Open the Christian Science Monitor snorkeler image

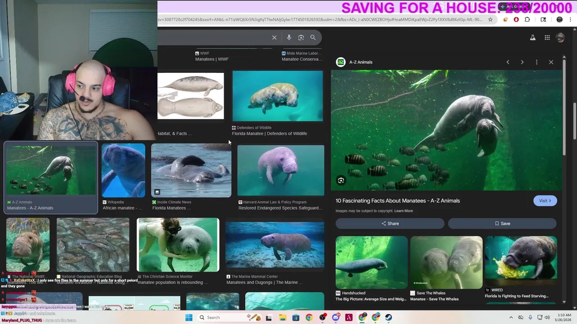(178, 245)
